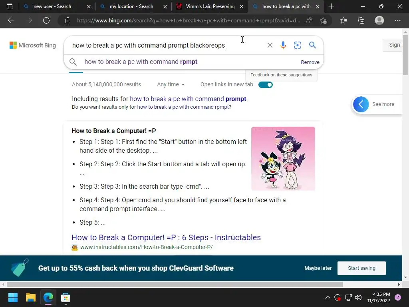Switch to Vimm's Lair tab
The height and width of the screenshot is (307, 409).
coord(210,6)
